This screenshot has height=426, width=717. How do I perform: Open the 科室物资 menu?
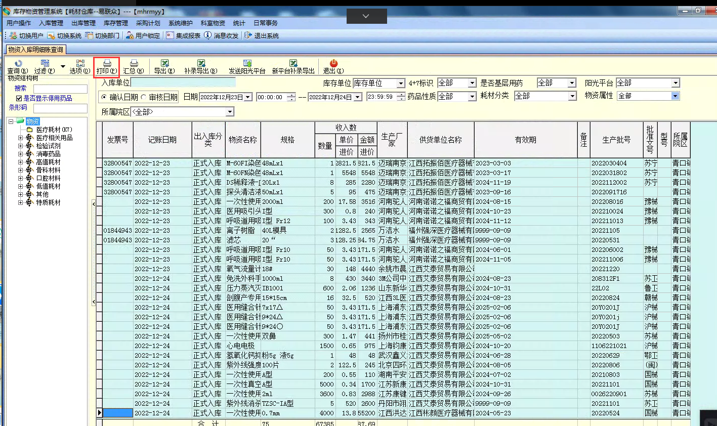click(213, 23)
